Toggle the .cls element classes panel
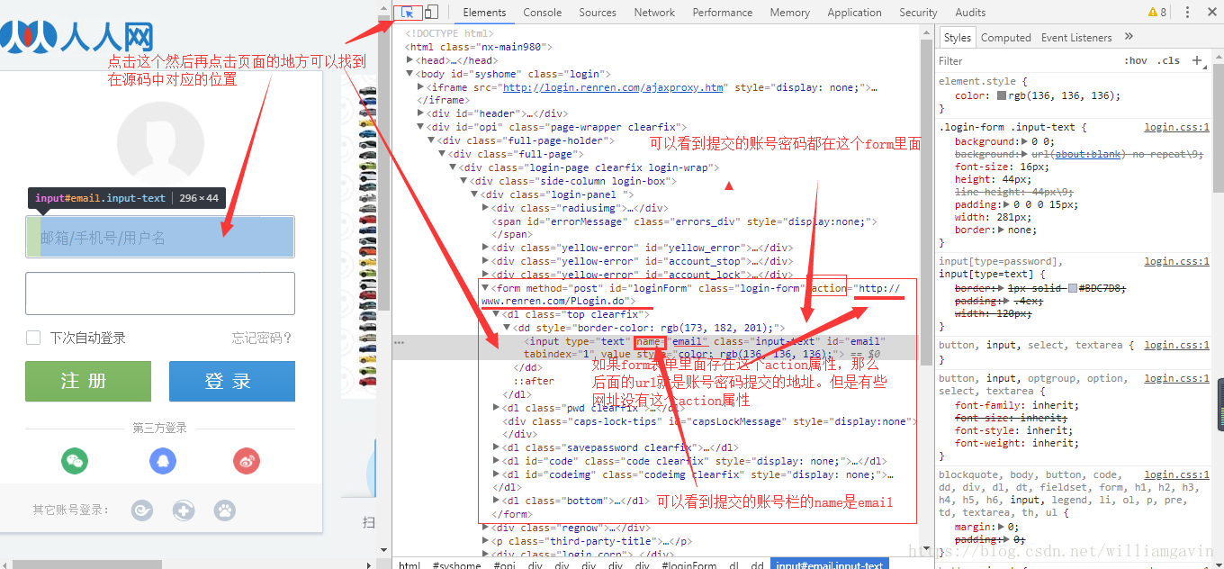Screen dimensions: 1224x569 (1169, 61)
